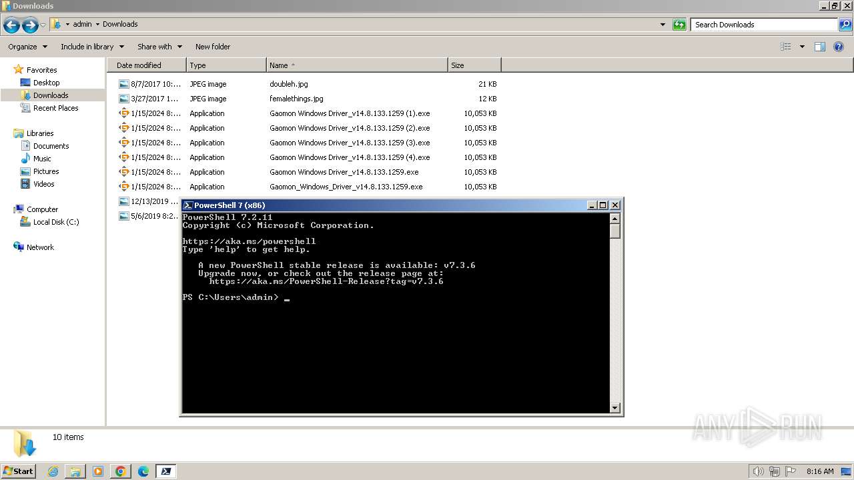The image size is (854, 480).
Task: Click the Gaomon Driver (1).exe icon
Action: [123, 113]
